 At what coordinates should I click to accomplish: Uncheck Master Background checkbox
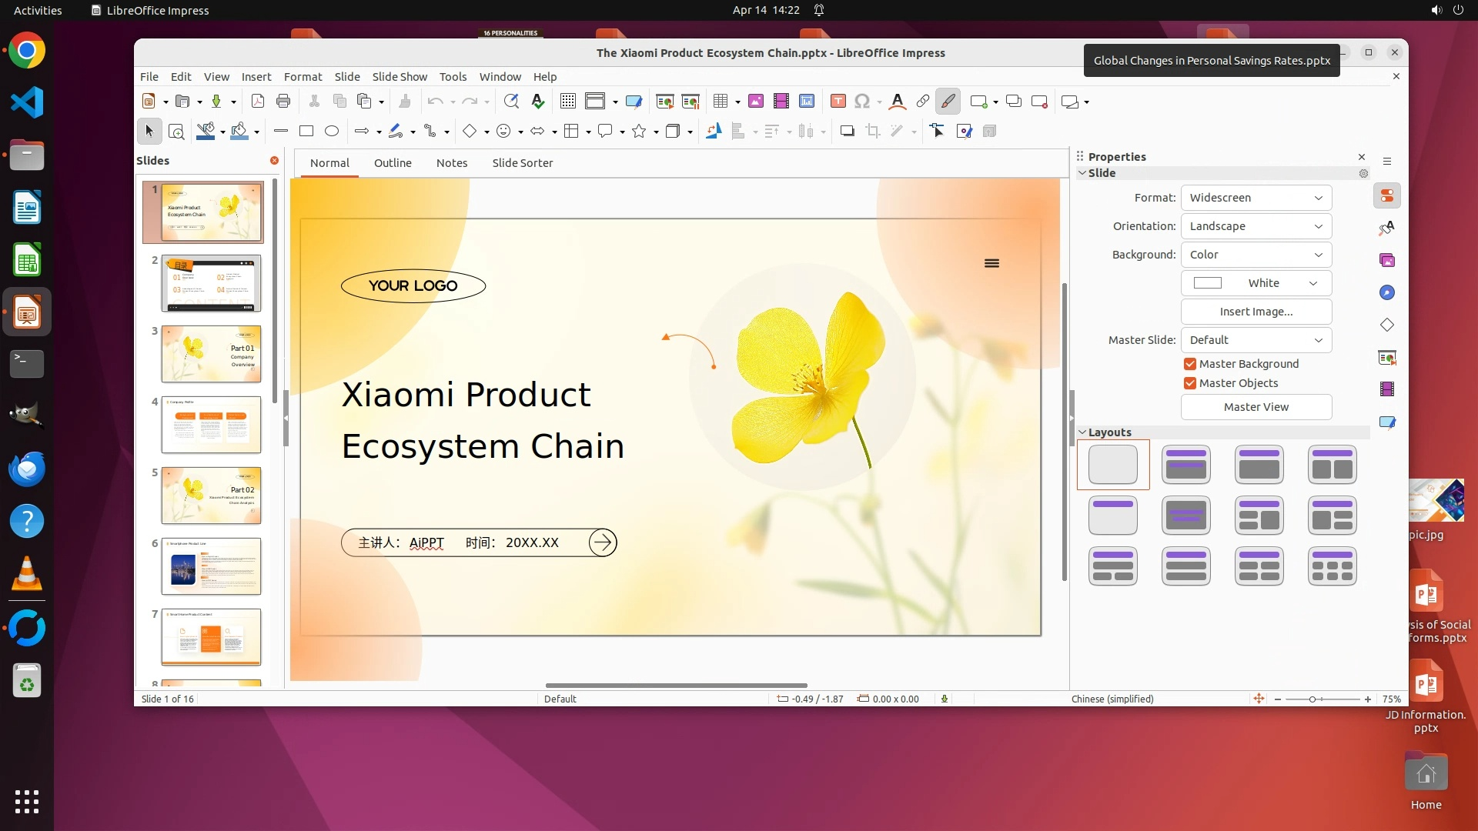click(1190, 364)
